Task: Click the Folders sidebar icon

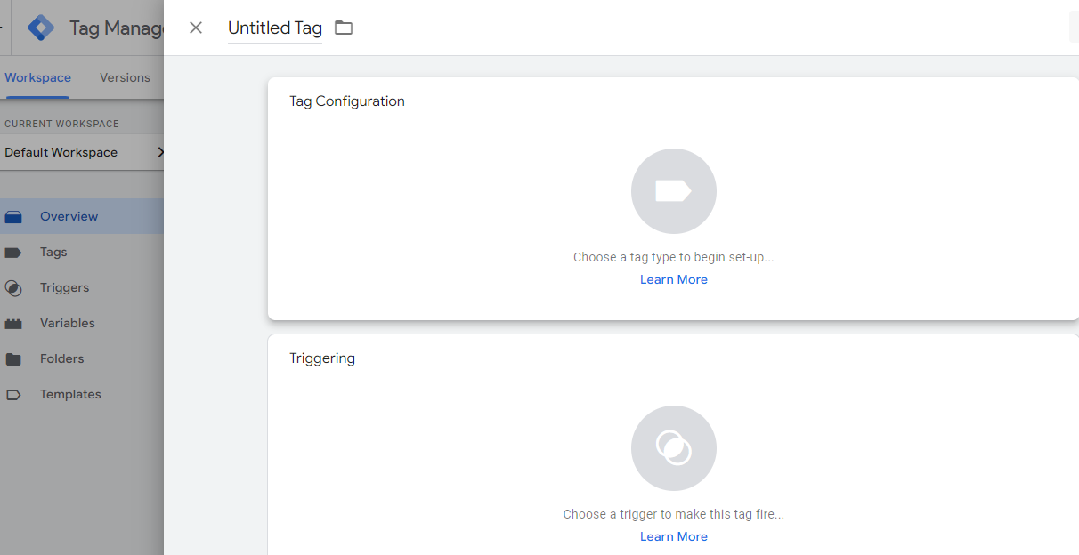Action: click(13, 359)
